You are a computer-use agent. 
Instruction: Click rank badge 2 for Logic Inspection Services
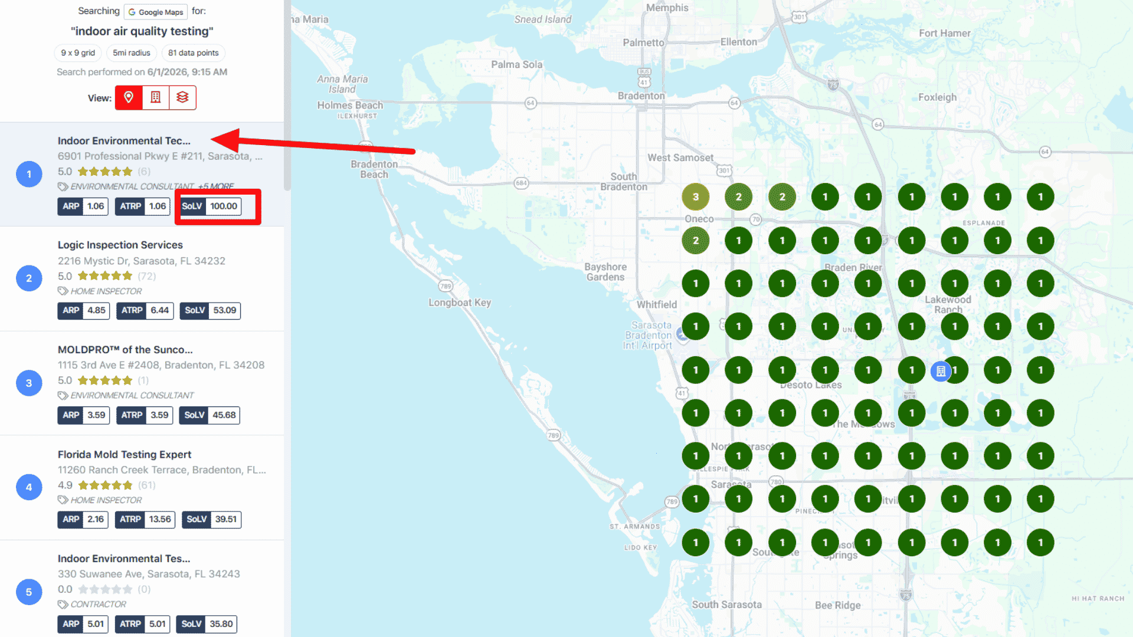(29, 278)
